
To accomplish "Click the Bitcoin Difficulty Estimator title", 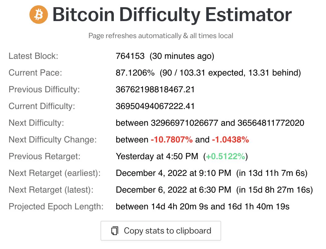I will [172, 14].
